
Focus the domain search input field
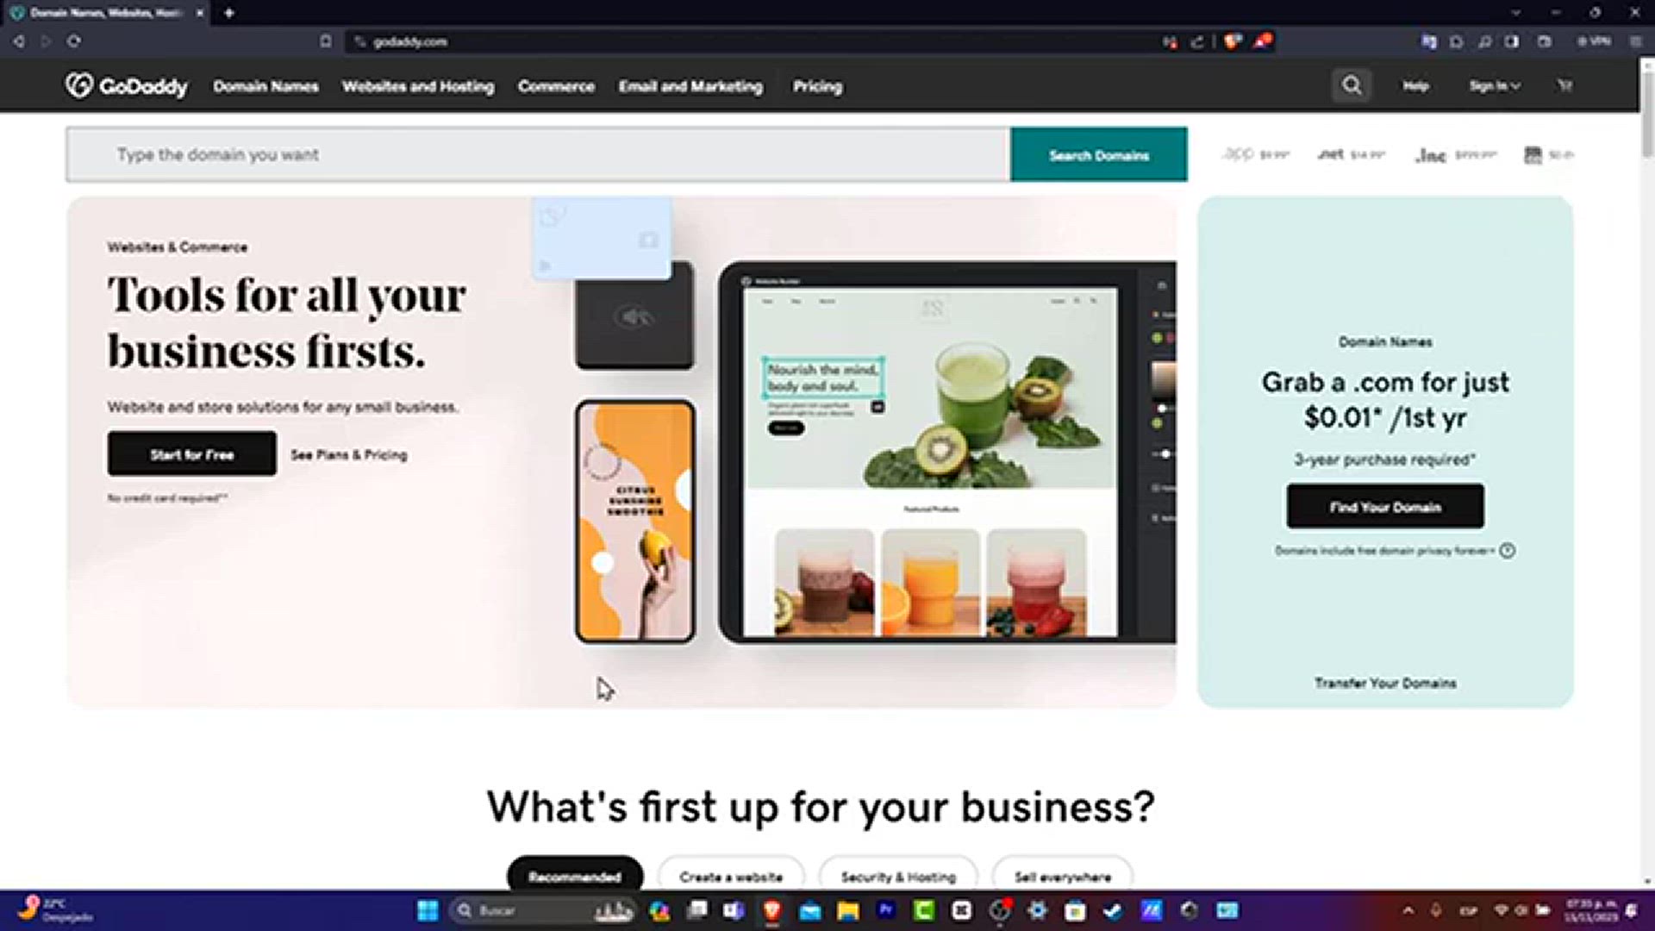[539, 154]
